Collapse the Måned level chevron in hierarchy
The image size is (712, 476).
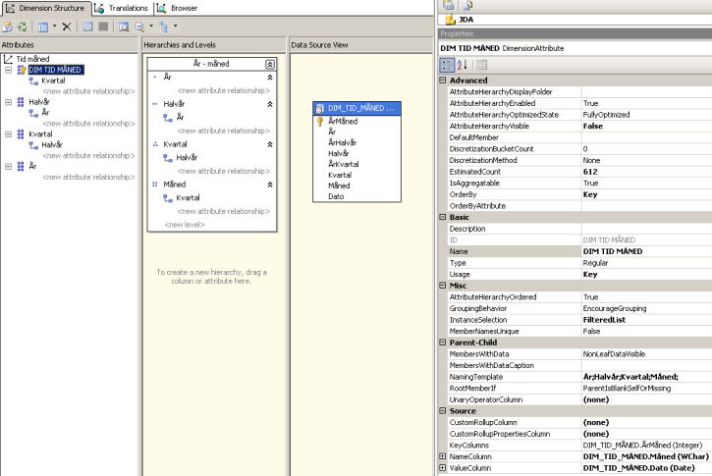click(x=270, y=185)
